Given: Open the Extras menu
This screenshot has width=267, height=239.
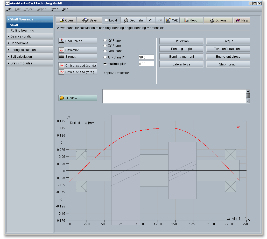Looking at the screenshot, I should [54, 9].
